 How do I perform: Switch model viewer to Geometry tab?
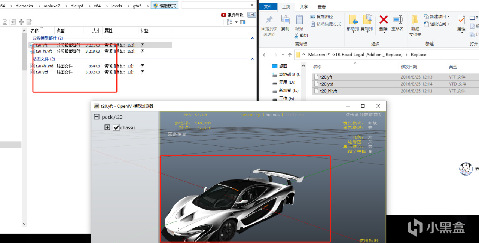251,115
